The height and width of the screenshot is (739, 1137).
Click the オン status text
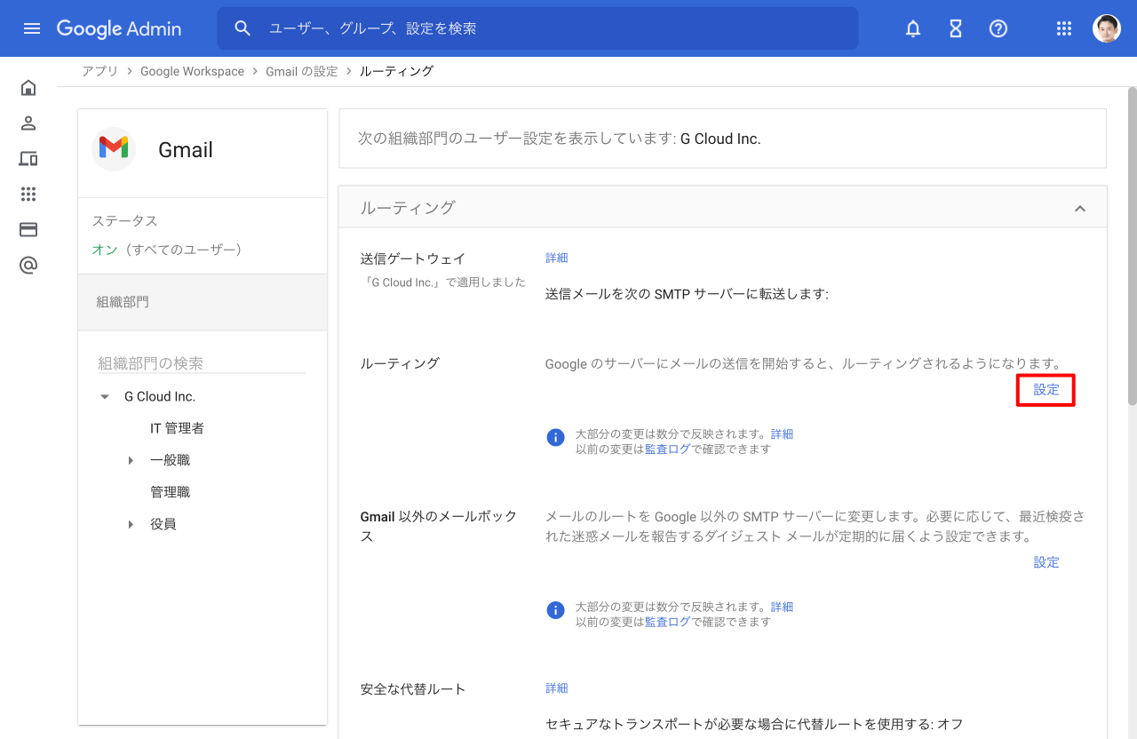coord(105,250)
